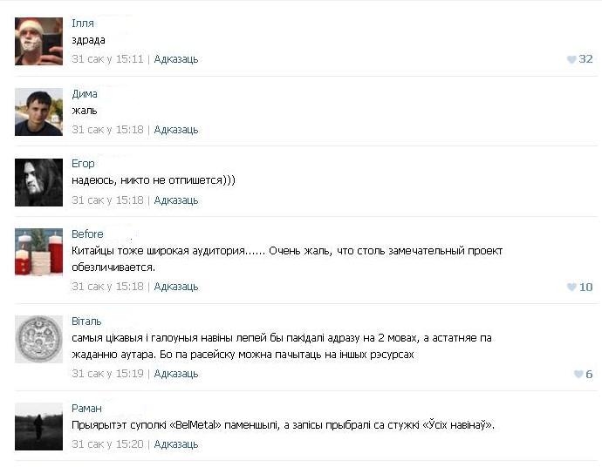
Task: Open profile name link Віталь
Action: pos(86,321)
